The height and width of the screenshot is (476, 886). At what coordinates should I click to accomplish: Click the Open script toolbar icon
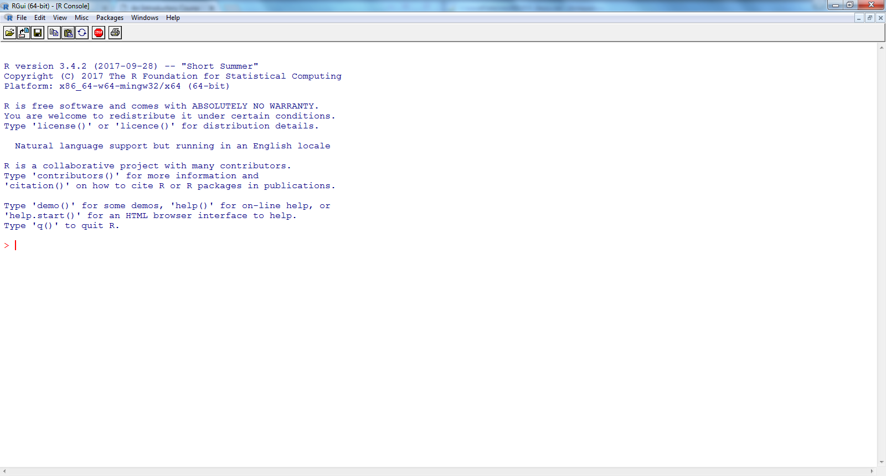click(x=10, y=33)
